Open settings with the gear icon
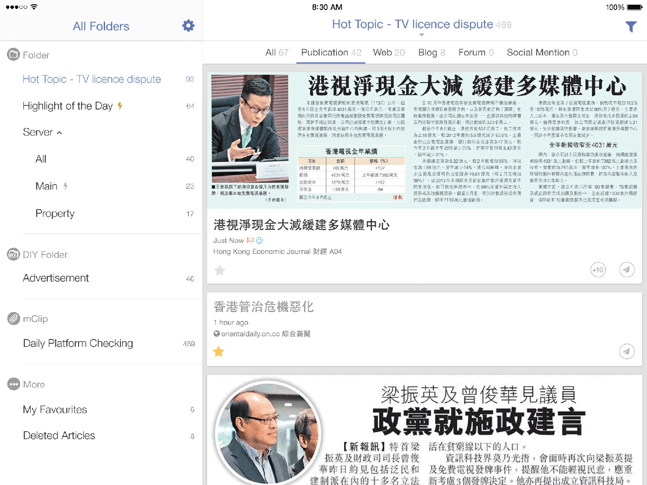 coord(188,26)
